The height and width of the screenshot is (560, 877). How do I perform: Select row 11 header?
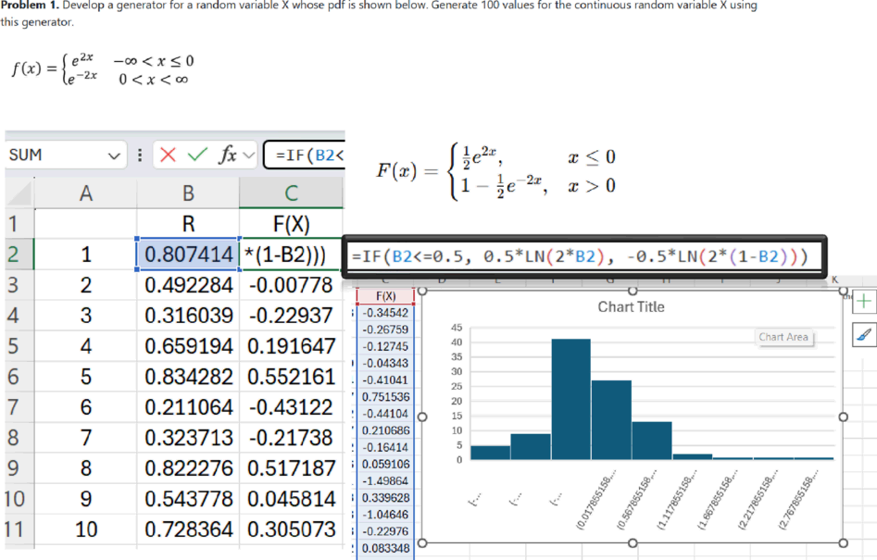[x=18, y=529]
